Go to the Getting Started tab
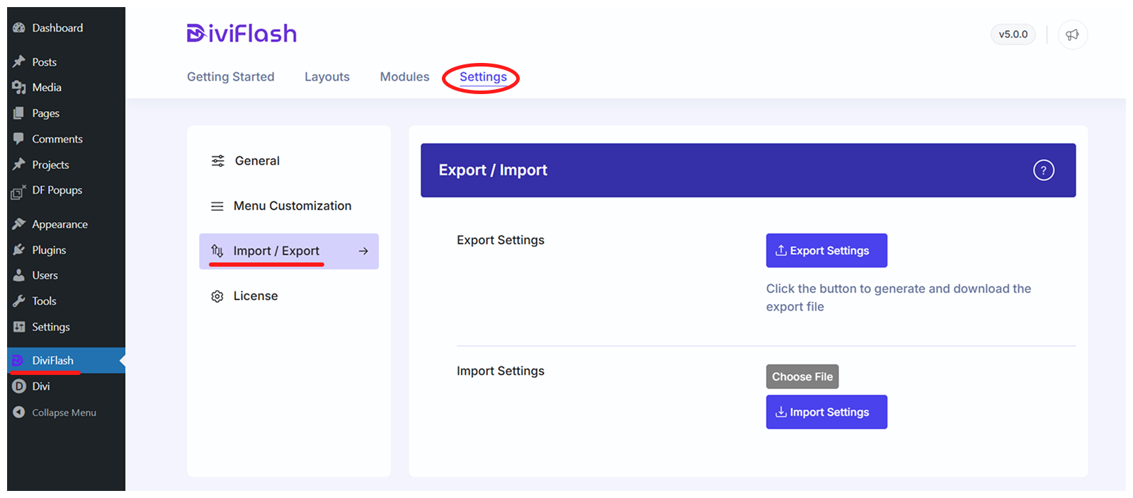Viewport: 1133px width, 498px height. coord(230,76)
